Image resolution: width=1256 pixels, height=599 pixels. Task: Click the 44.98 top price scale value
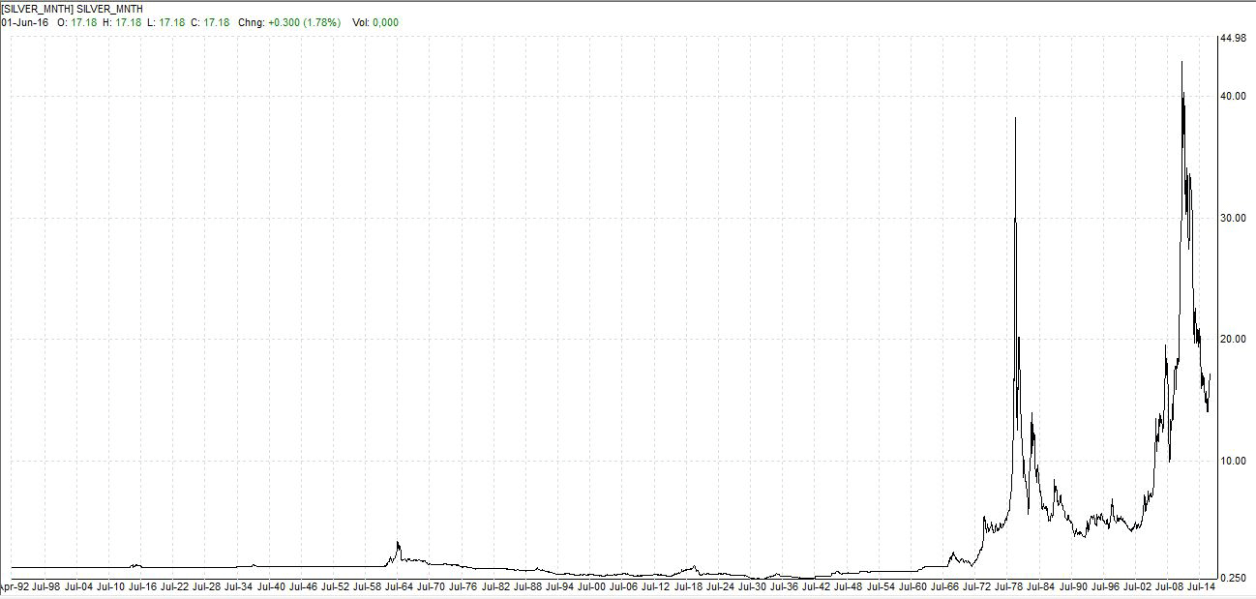[x=1233, y=39]
